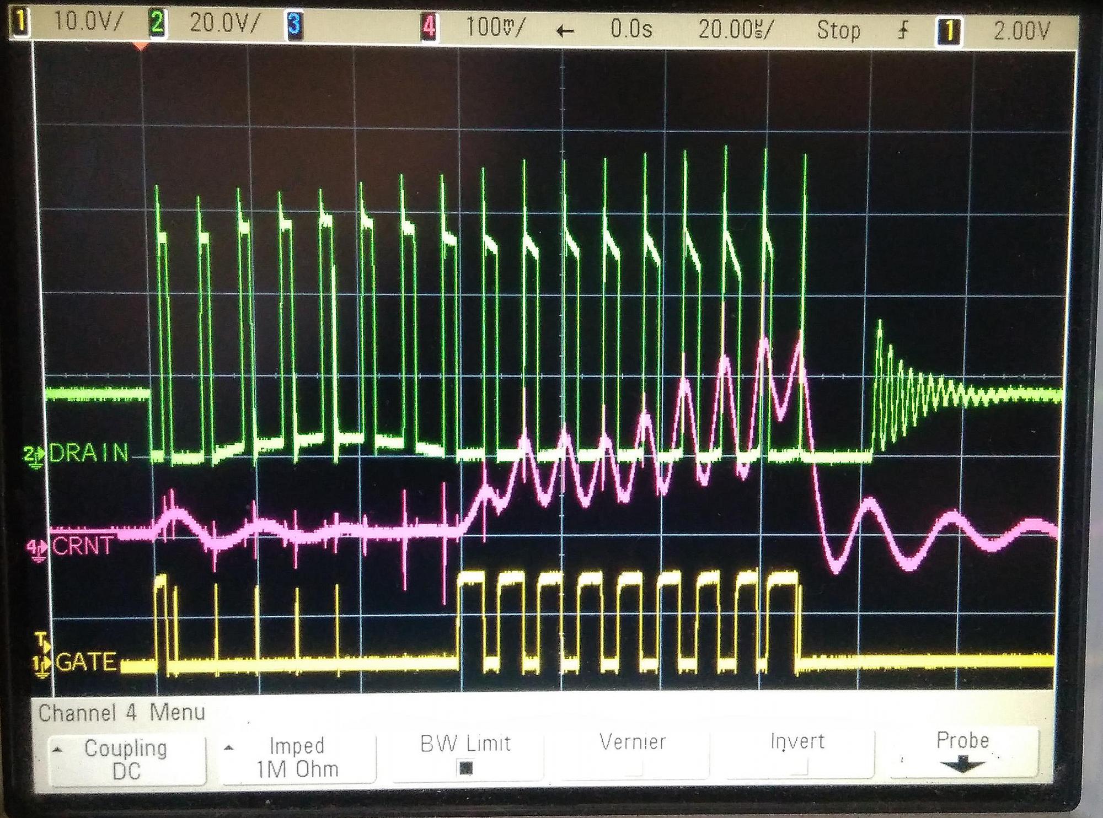Click the 2.00V trigger level readout

pos(1021,31)
